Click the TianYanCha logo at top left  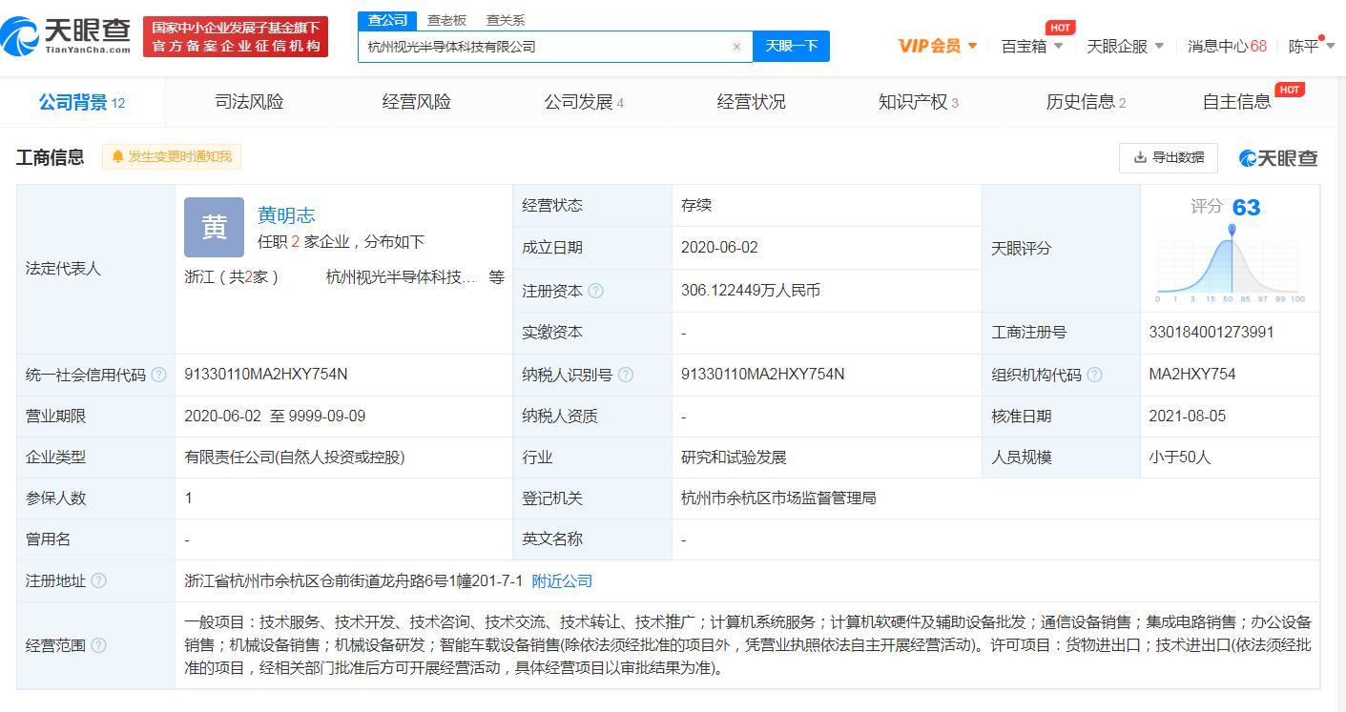(67, 36)
